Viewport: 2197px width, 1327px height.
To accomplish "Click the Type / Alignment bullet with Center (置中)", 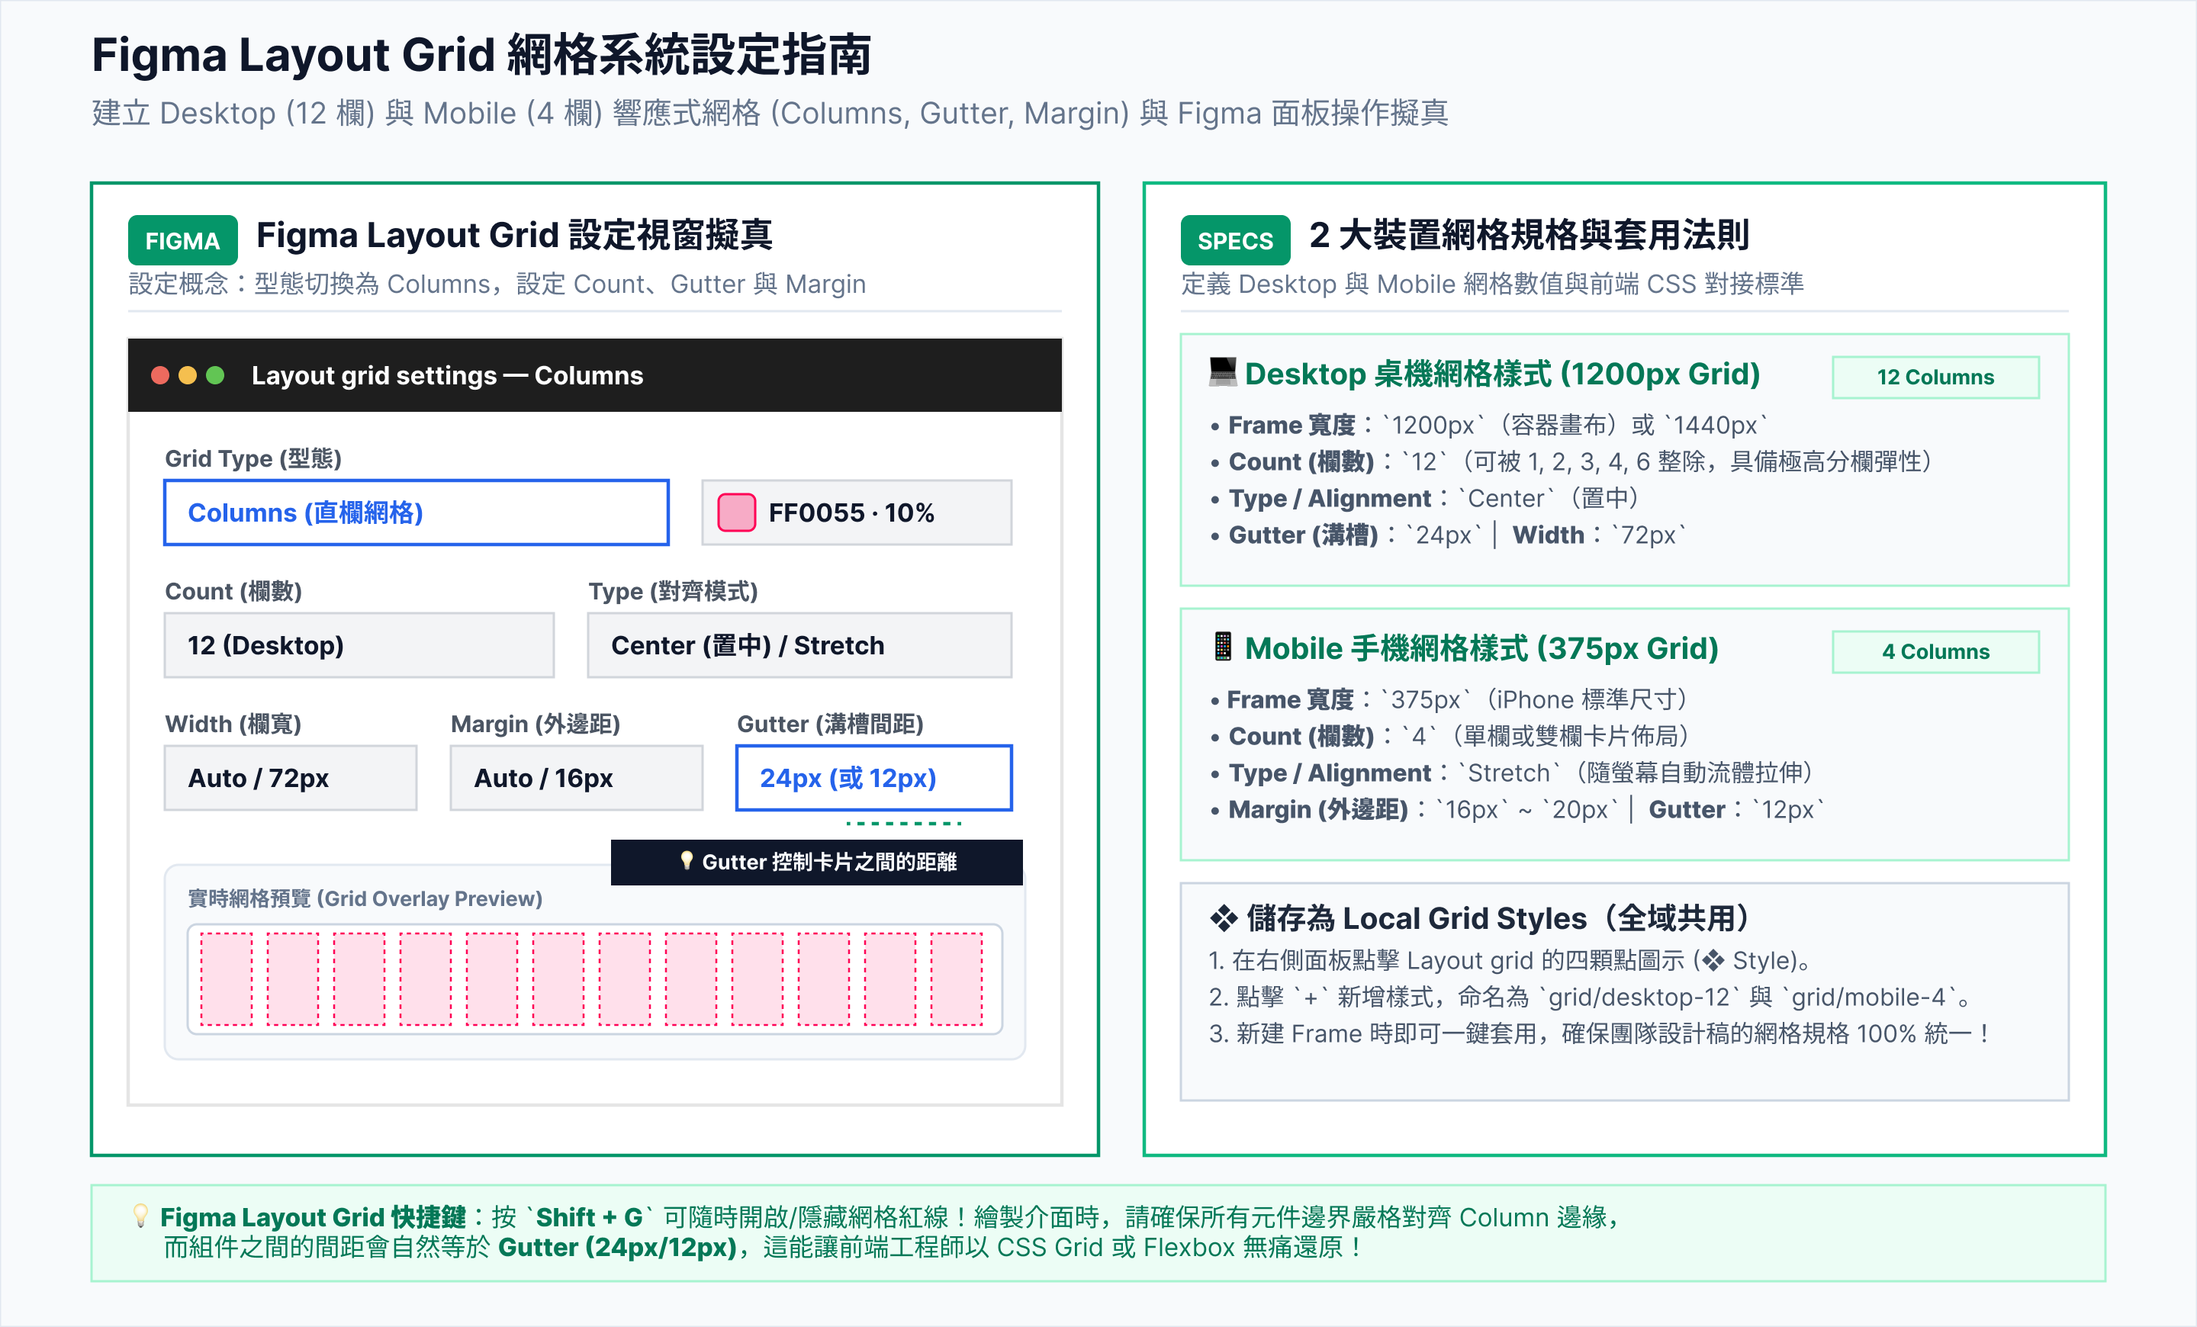I will click(1425, 498).
